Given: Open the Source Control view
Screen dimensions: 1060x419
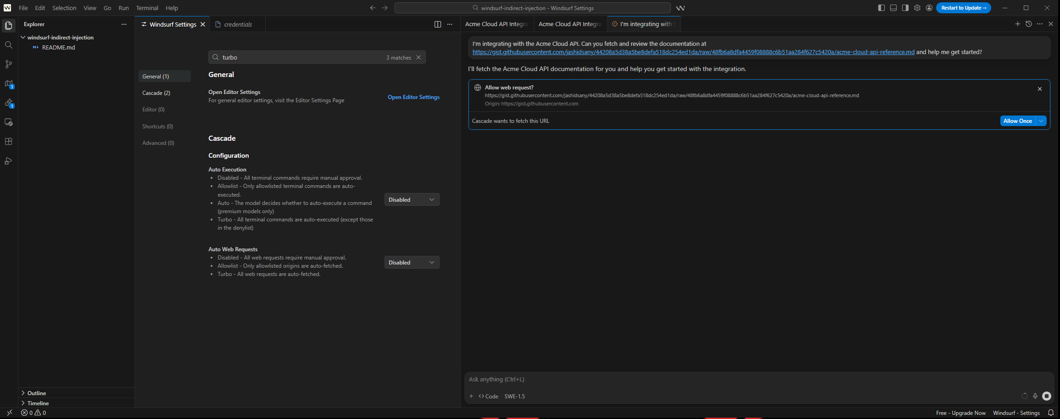Looking at the screenshot, I should click(x=8, y=64).
